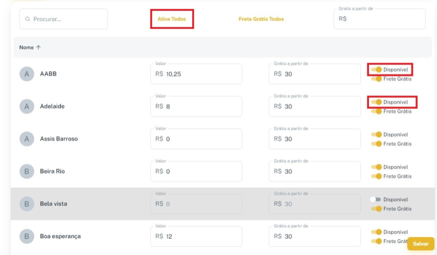The height and width of the screenshot is (255, 437).
Task: Click the Adelaide avatar icon
Action: (x=27, y=106)
